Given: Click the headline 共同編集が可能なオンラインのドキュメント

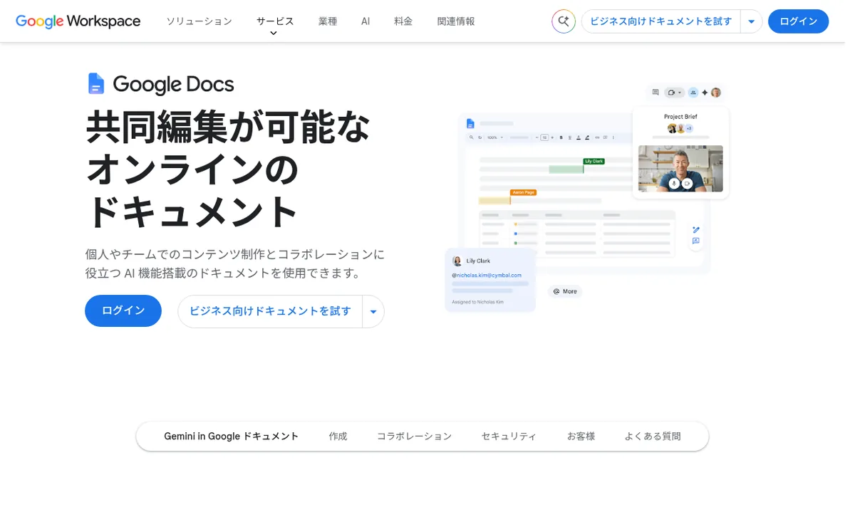Looking at the screenshot, I should (228, 169).
